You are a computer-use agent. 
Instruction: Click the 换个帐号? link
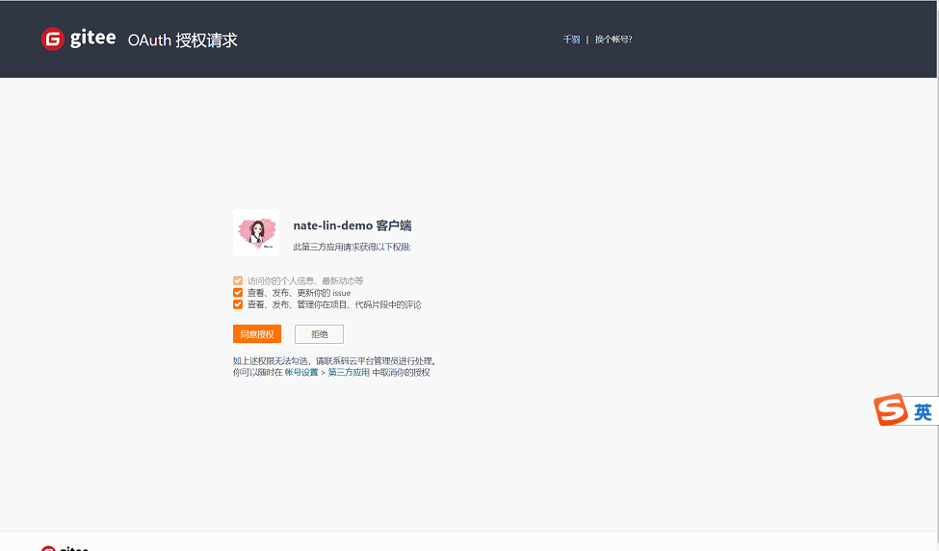[x=613, y=39]
